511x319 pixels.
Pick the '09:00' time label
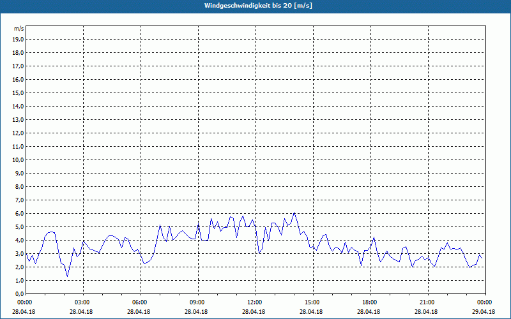pyautogui.click(x=197, y=302)
